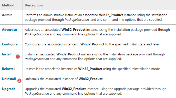
Task: Click the description text starting 'Performs an administrative install'
Action: click(x=96, y=17)
